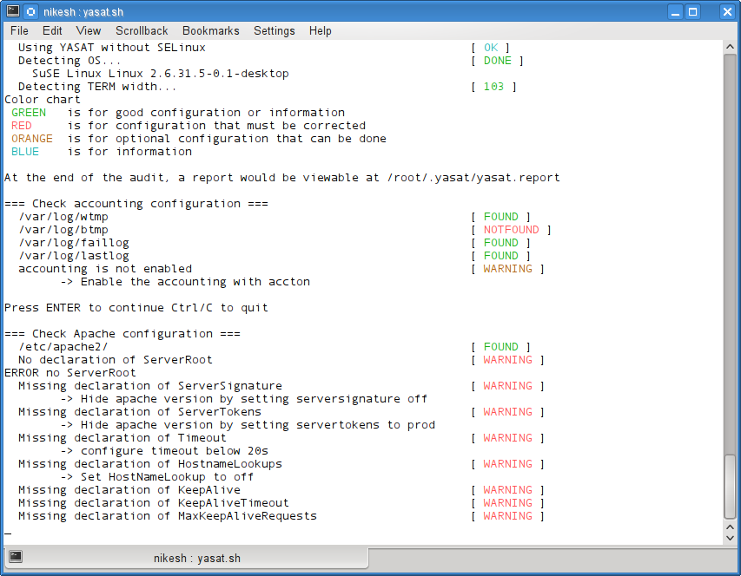The image size is (741, 576).
Task: Click 'Missing declaration of KeepAliveTimeout'
Action: (154, 503)
